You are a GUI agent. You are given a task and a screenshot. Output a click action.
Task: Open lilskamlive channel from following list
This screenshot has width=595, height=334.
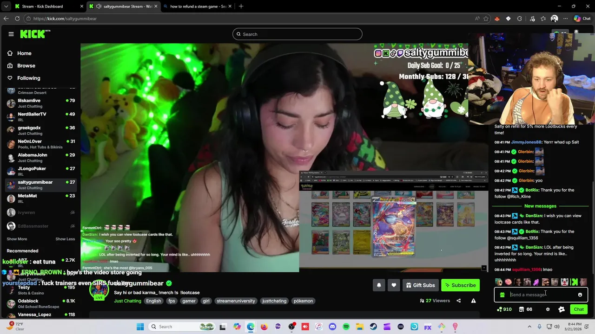coord(41,103)
